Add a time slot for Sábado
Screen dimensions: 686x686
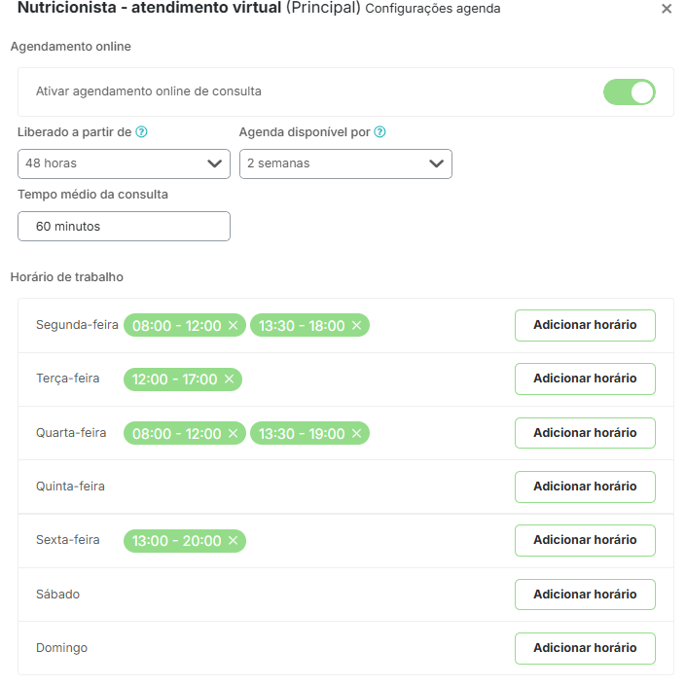pos(585,595)
